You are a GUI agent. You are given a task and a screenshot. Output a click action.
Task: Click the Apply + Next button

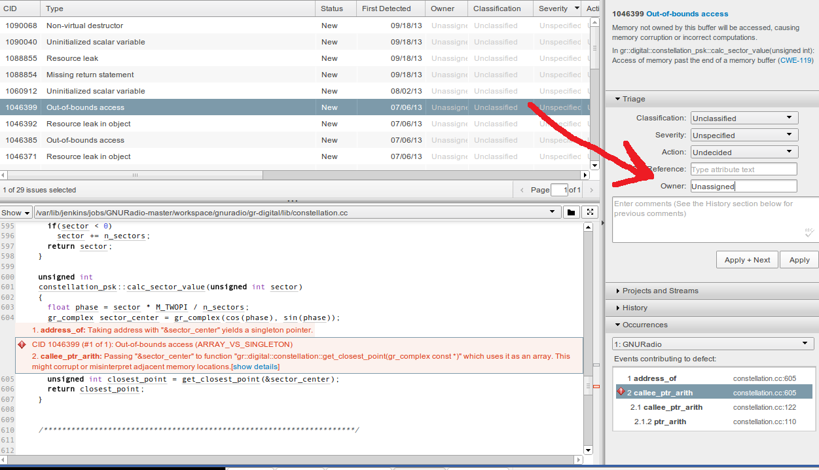(747, 260)
